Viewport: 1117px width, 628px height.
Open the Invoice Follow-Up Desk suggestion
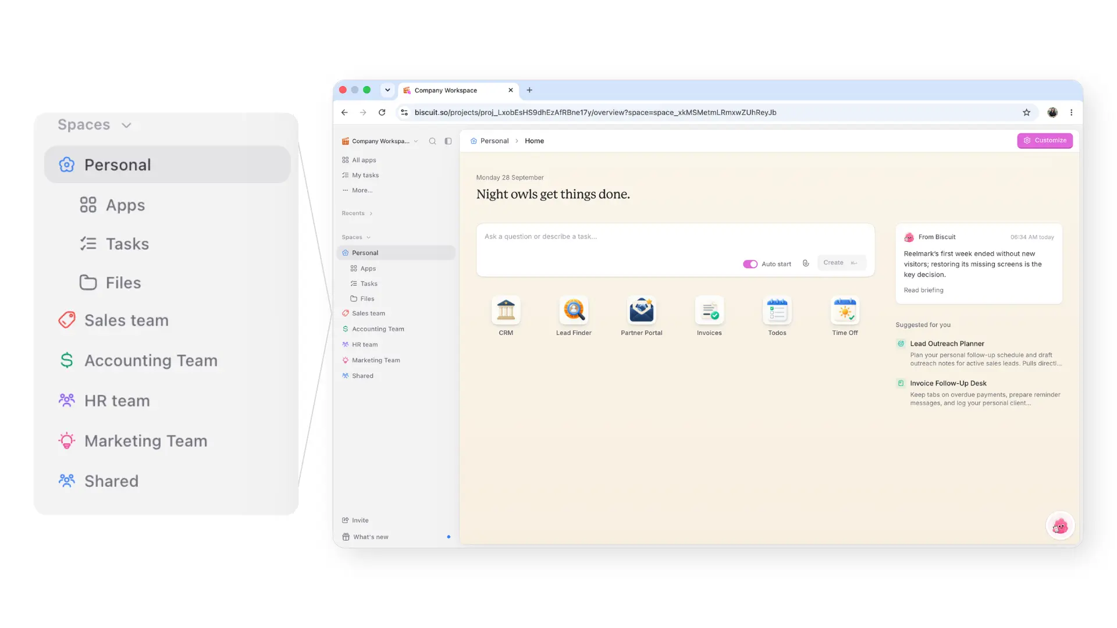point(980,393)
